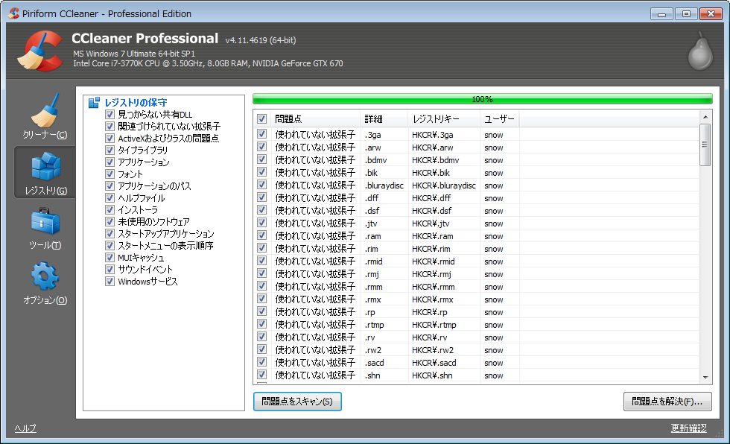The image size is (730, 444).
Task: Uncheck 見つからない共有DLL option
Action: pyautogui.click(x=110, y=115)
